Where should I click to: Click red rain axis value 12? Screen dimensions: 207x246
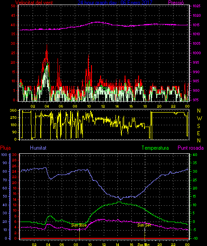coord(14,205)
